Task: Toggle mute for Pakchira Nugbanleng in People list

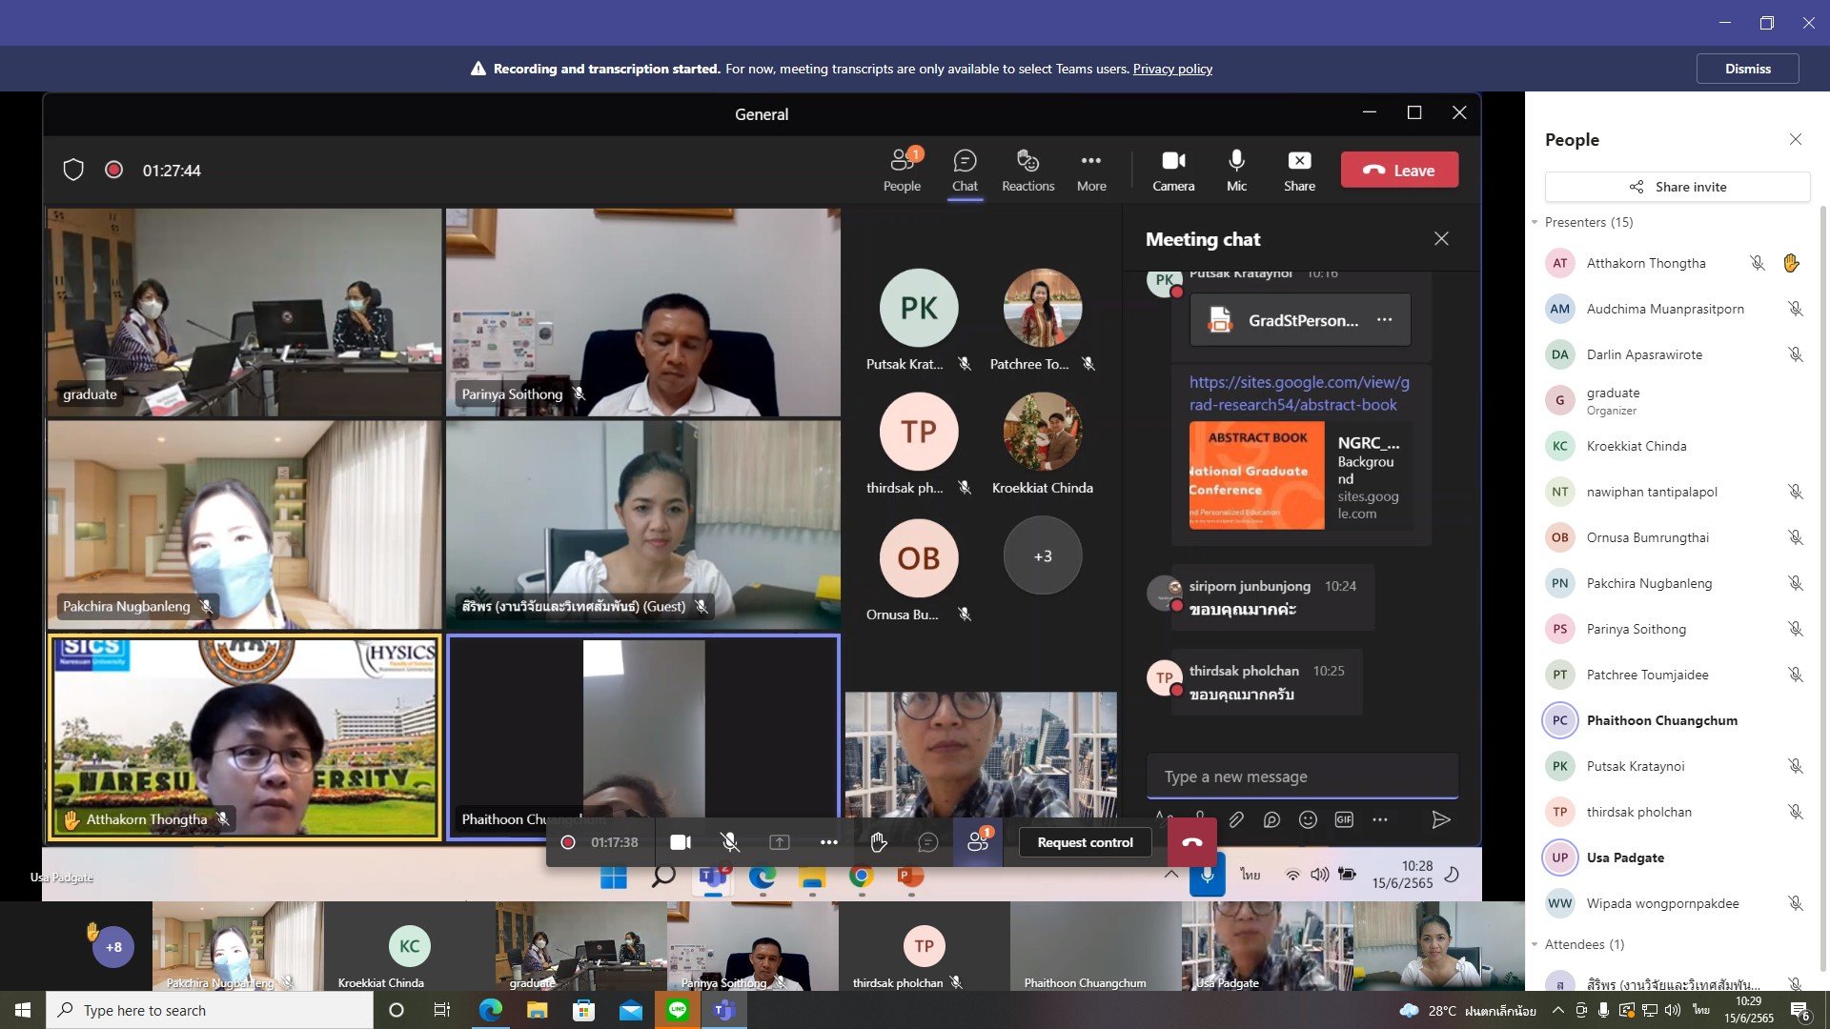Action: pyautogui.click(x=1795, y=583)
